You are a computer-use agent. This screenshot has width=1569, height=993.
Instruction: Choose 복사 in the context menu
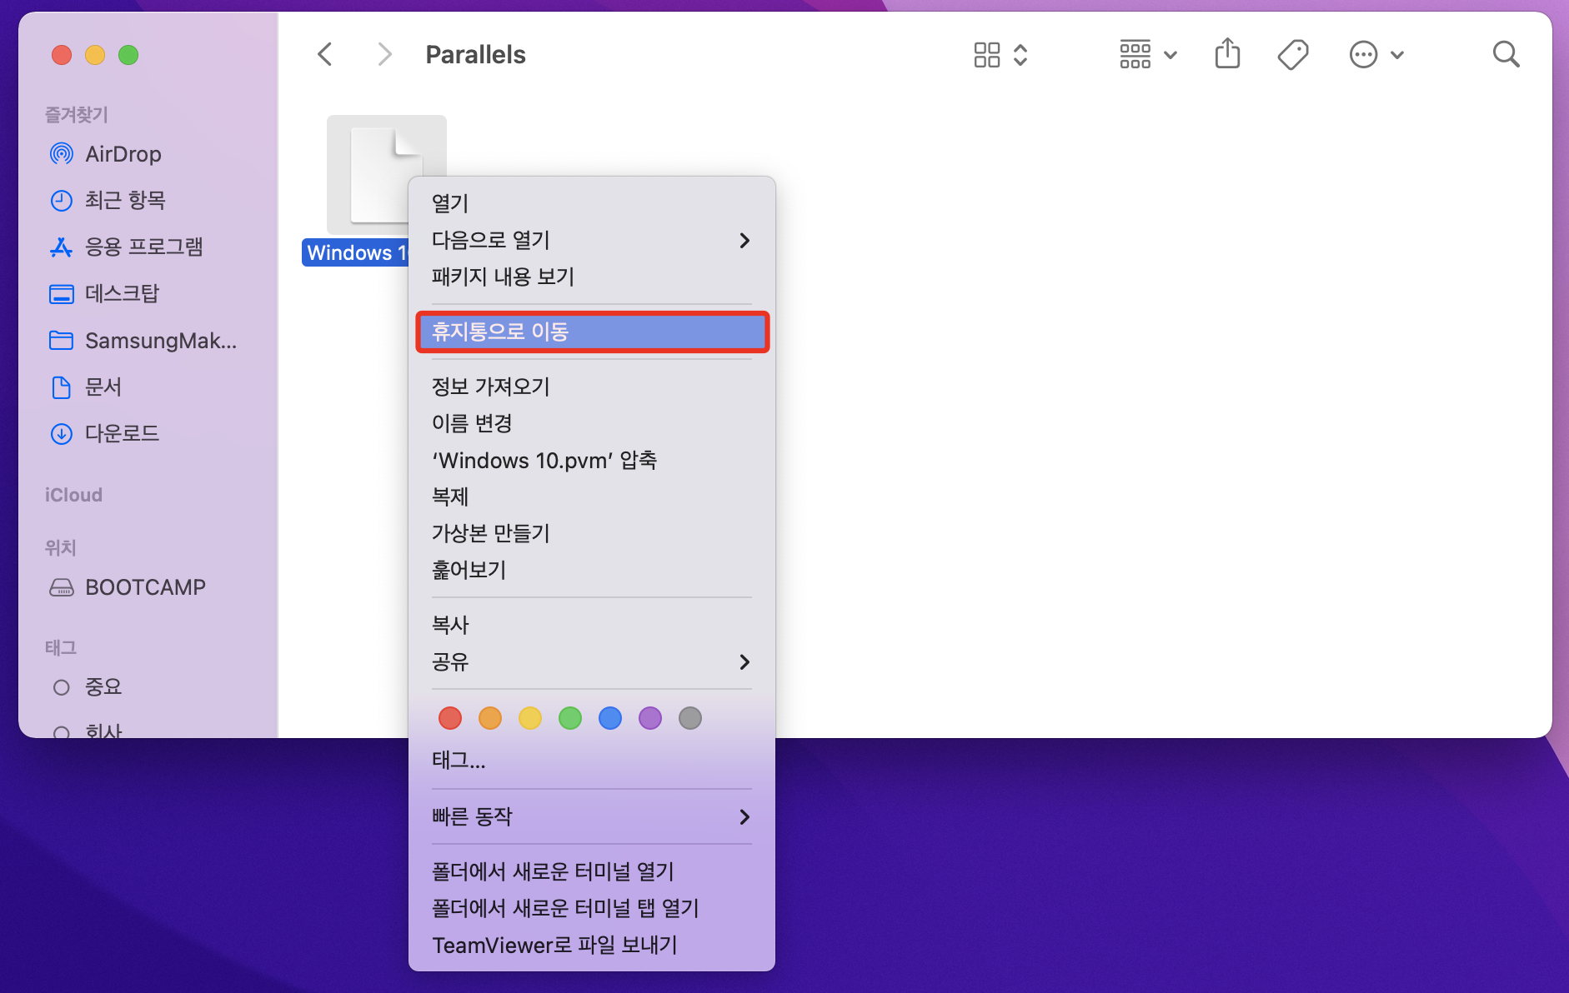(592, 625)
